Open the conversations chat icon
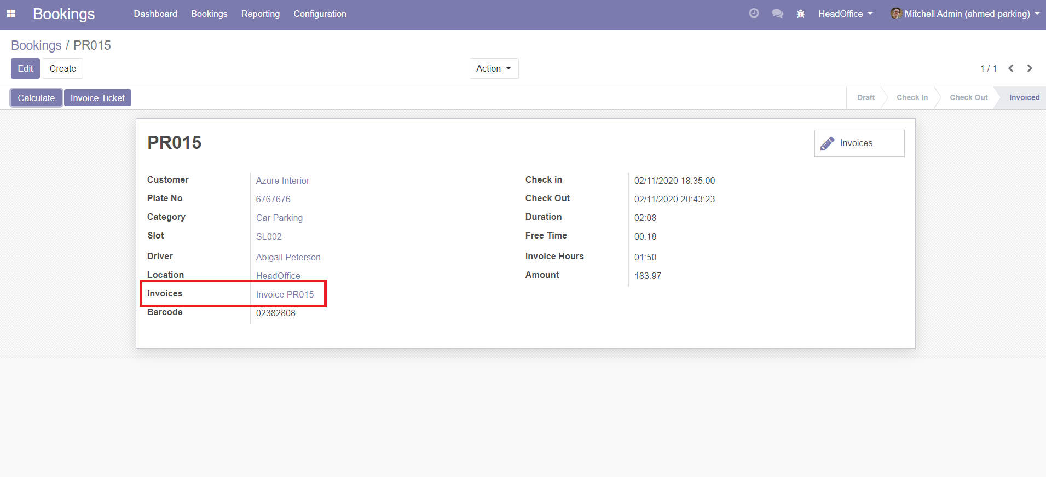Screen dimensions: 1046x477 (x=777, y=14)
